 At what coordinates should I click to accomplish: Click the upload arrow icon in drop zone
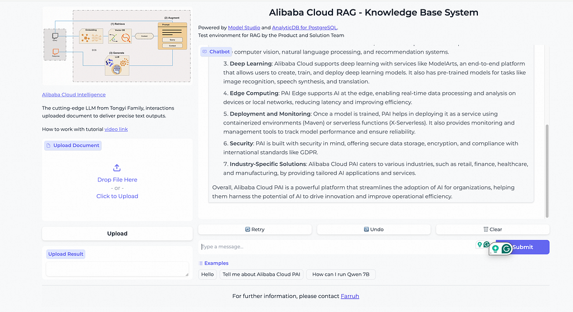(117, 167)
